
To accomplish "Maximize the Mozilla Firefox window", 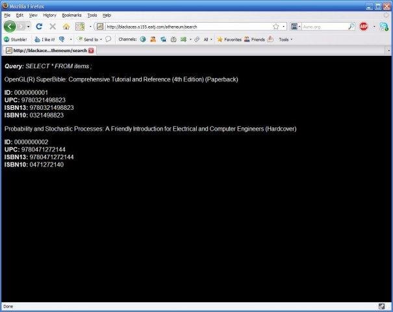I will coord(378,6).
